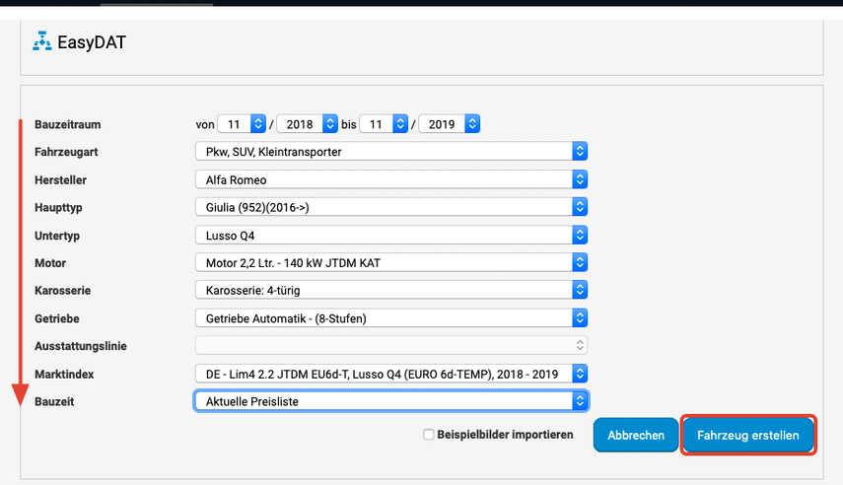Select the Untertyp Lusso Q4 dropdown
843x485 pixels.
coord(391,235)
